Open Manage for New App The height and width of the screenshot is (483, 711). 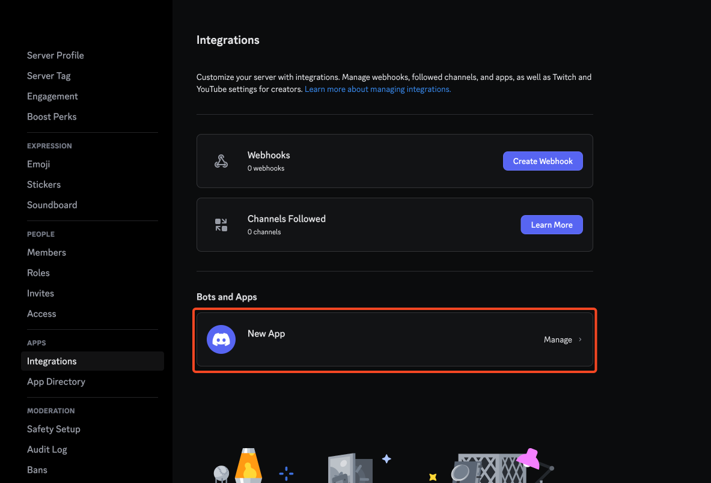click(x=558, y=339)
